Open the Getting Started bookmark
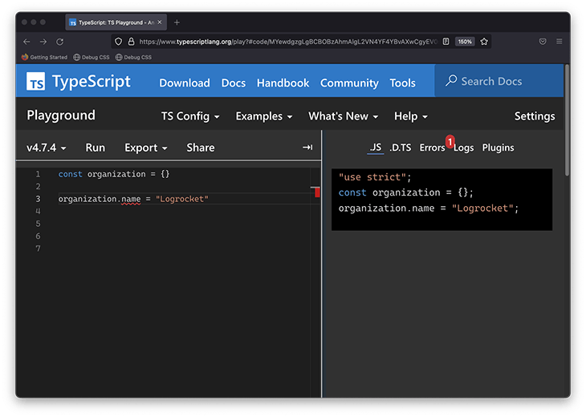This screenshot has width=586, height=417. (x=44, y=57)
